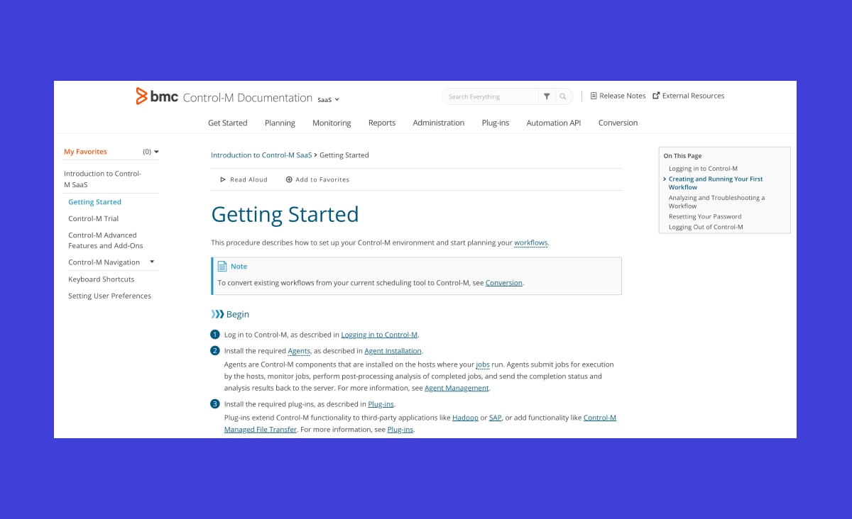Open the search filter funnel icon

click(546, 96)
